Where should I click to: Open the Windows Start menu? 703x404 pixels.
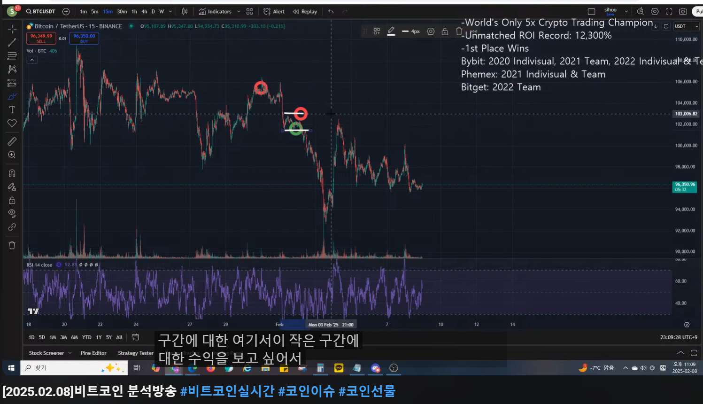click(x=11, y=368)
